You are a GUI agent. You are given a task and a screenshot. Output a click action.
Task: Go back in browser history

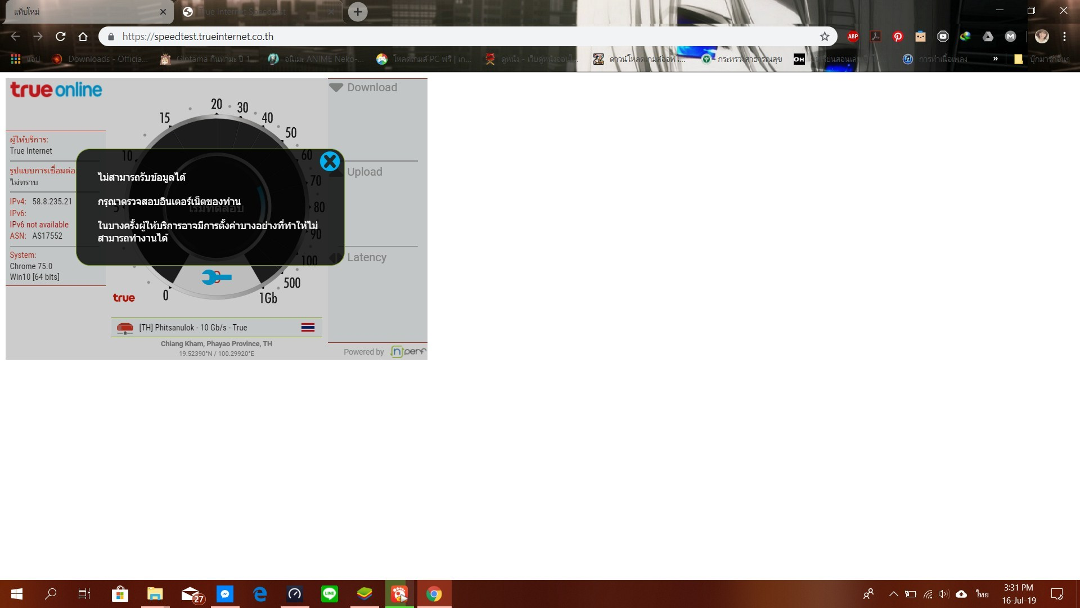pyautogui.click(x=15, y=37)
